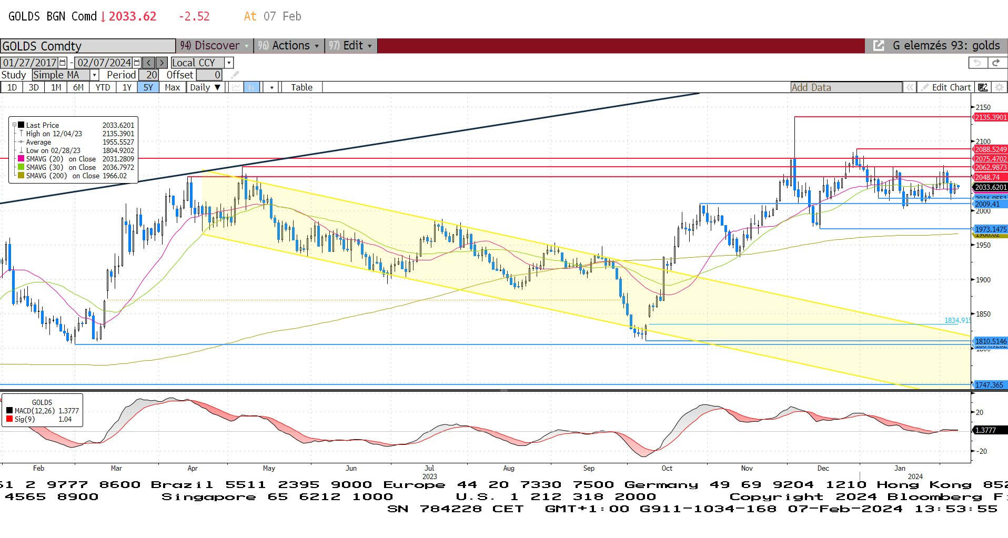Click the undo arrow button
This screenshot has height=538, width=1008.
coord(977,63)
